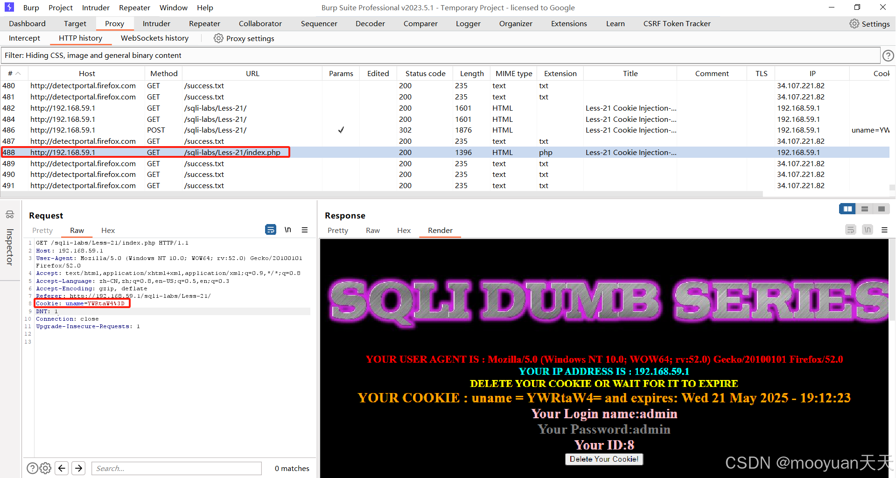Sort by the # column header
Image resolution: width=896 pixels, height=478 pixels.
(x=14, y=73)
